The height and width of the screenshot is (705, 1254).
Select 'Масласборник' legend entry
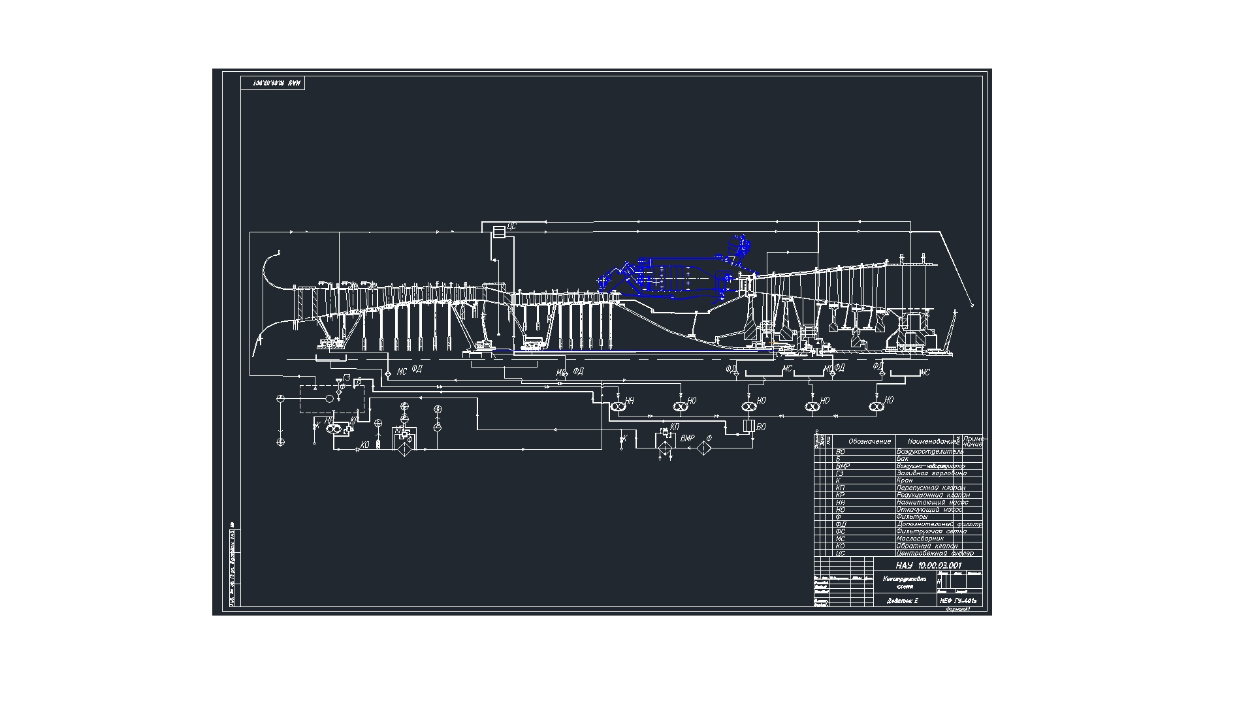pyautogui.click(x=920, y=539)
